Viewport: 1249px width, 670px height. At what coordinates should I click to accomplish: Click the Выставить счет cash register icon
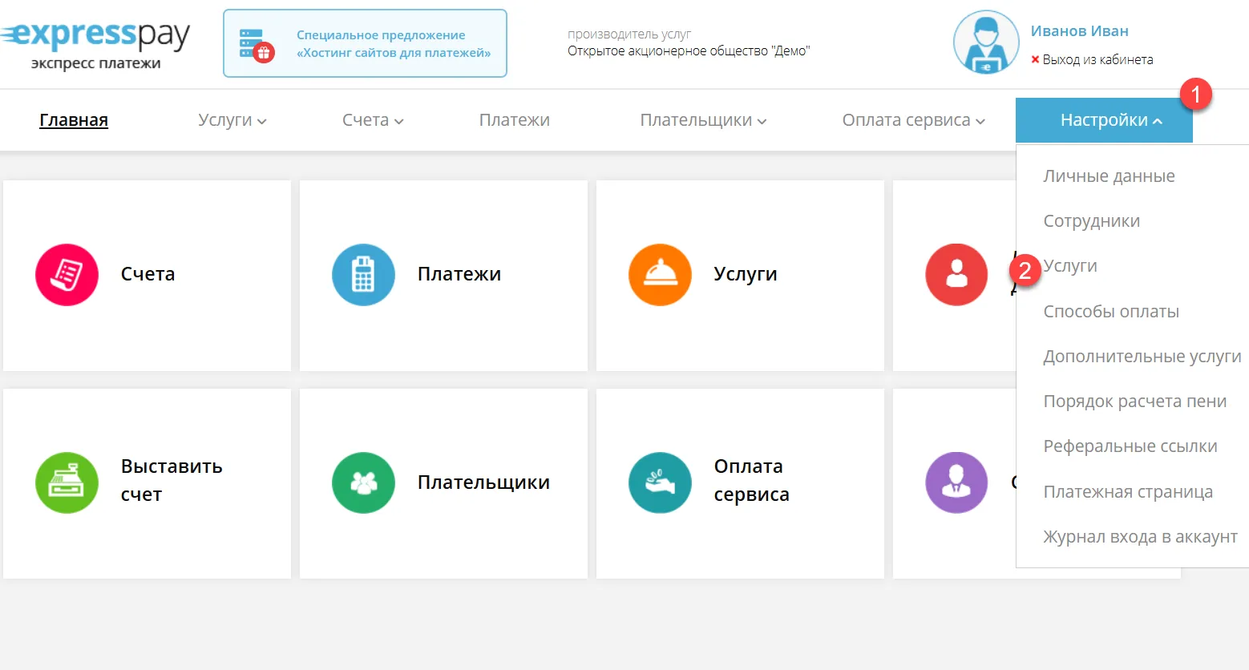coord(67,482)
